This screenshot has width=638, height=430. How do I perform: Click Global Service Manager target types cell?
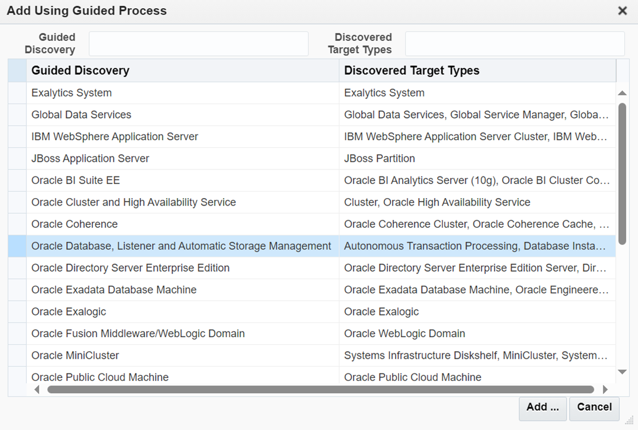pyautogui.click(x=477, y=115)
